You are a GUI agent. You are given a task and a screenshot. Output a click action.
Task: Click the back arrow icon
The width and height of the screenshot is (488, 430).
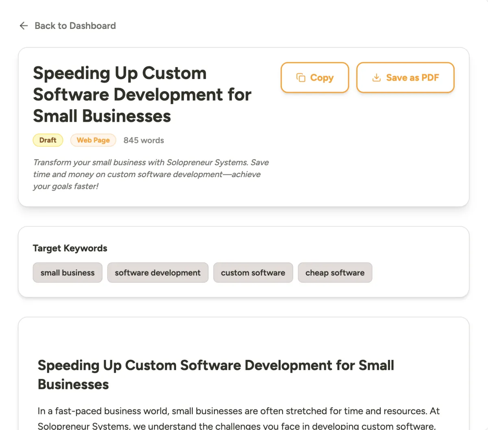[x=24, y=26]
